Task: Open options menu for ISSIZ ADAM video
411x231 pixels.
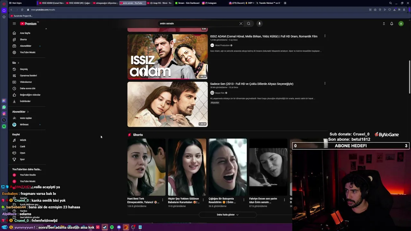Action: click(x=325, y=36)
